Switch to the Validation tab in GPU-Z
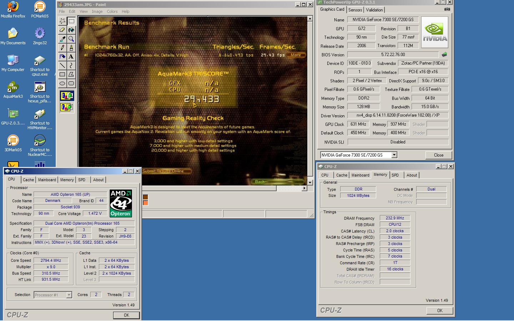Screen dimensions: 514x321 click(374, 10)
